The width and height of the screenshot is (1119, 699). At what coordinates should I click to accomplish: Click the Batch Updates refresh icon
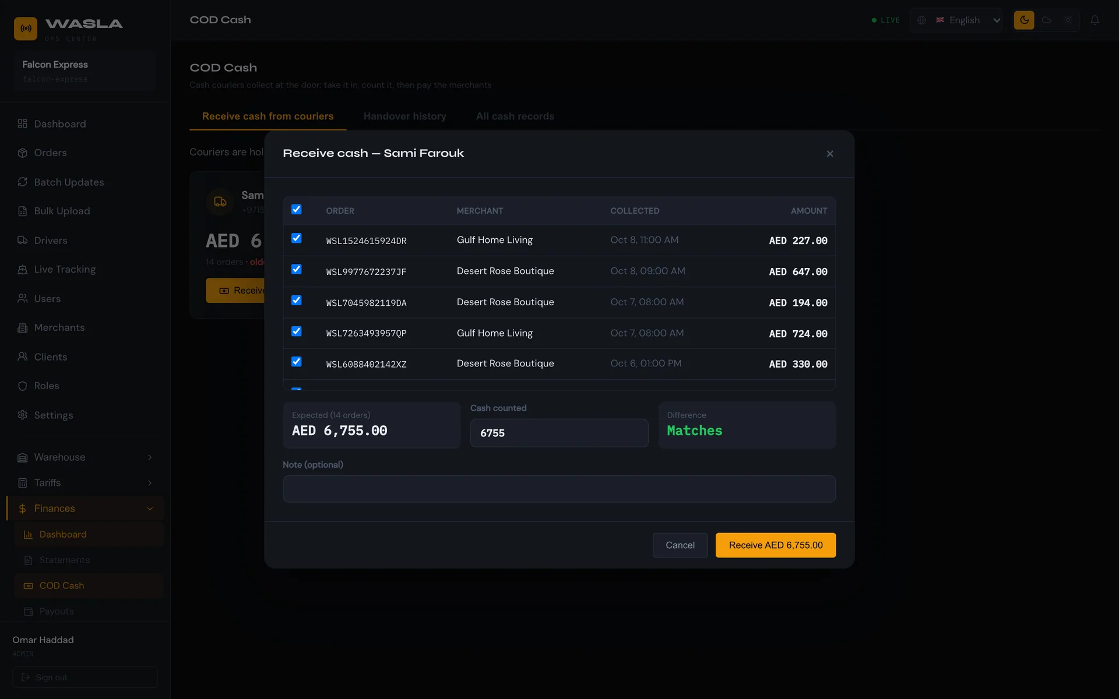coord(22,182)
